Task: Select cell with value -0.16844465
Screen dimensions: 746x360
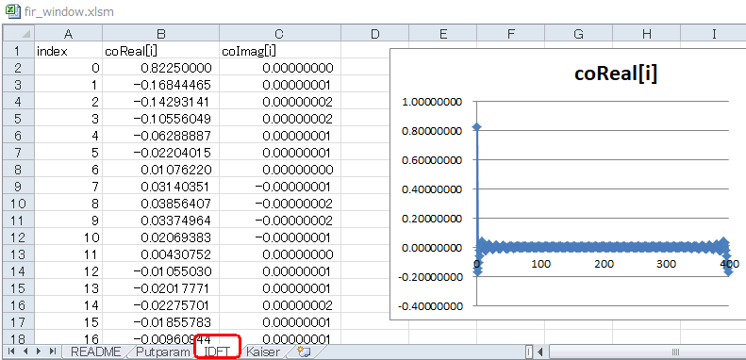Action: 161,85
